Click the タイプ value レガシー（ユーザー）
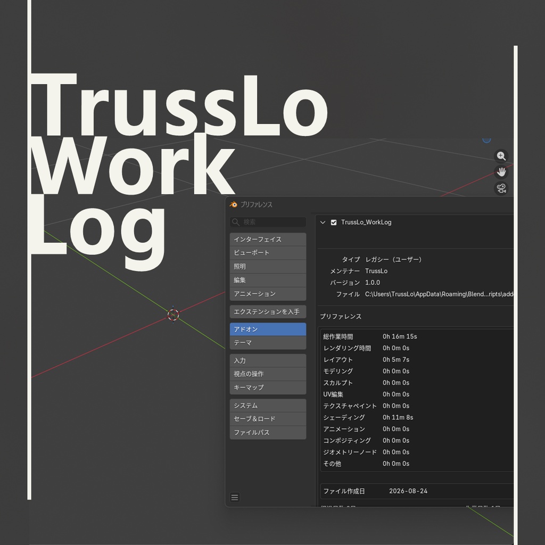The width and height of the screenshot is (545, 545). pos(394,260)
